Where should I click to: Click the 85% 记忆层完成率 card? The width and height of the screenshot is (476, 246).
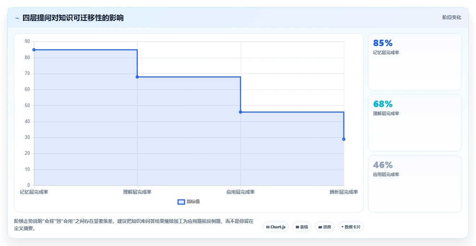415,62
